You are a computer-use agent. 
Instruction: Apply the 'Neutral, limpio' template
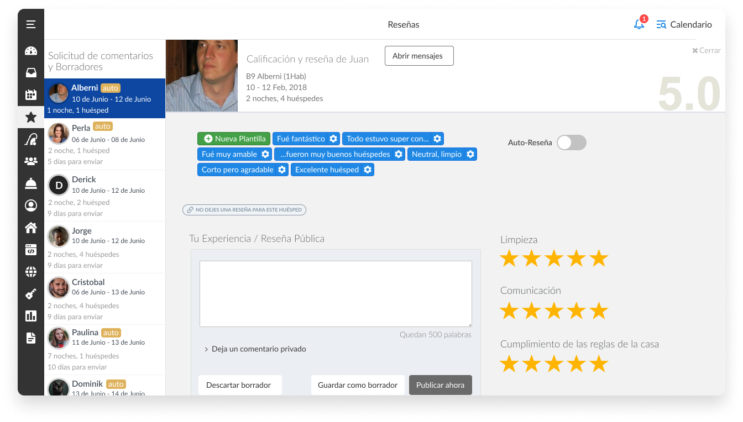click(x=436, y=154)
